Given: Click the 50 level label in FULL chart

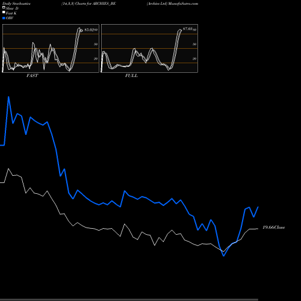Looking at the screenshot, I should [194, 44].
